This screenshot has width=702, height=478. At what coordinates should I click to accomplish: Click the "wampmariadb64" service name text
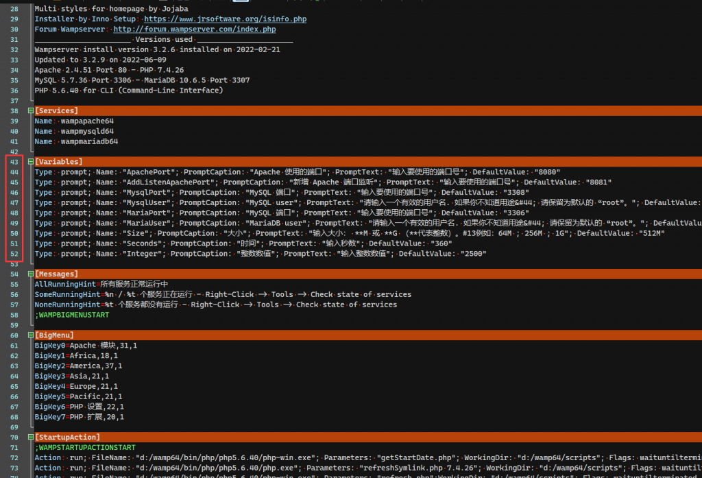(89, 141)
